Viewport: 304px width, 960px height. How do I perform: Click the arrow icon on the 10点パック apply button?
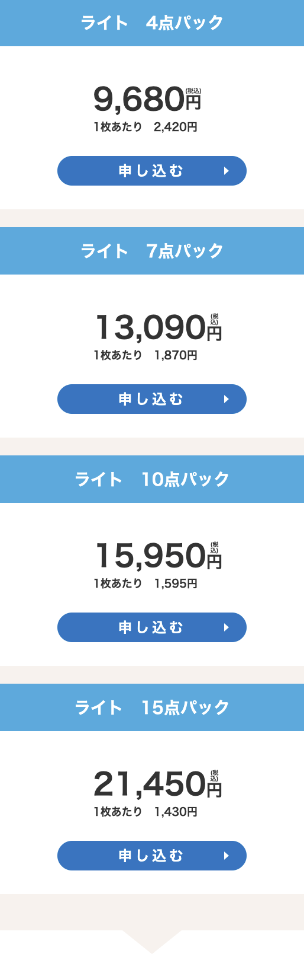(227, 627)
